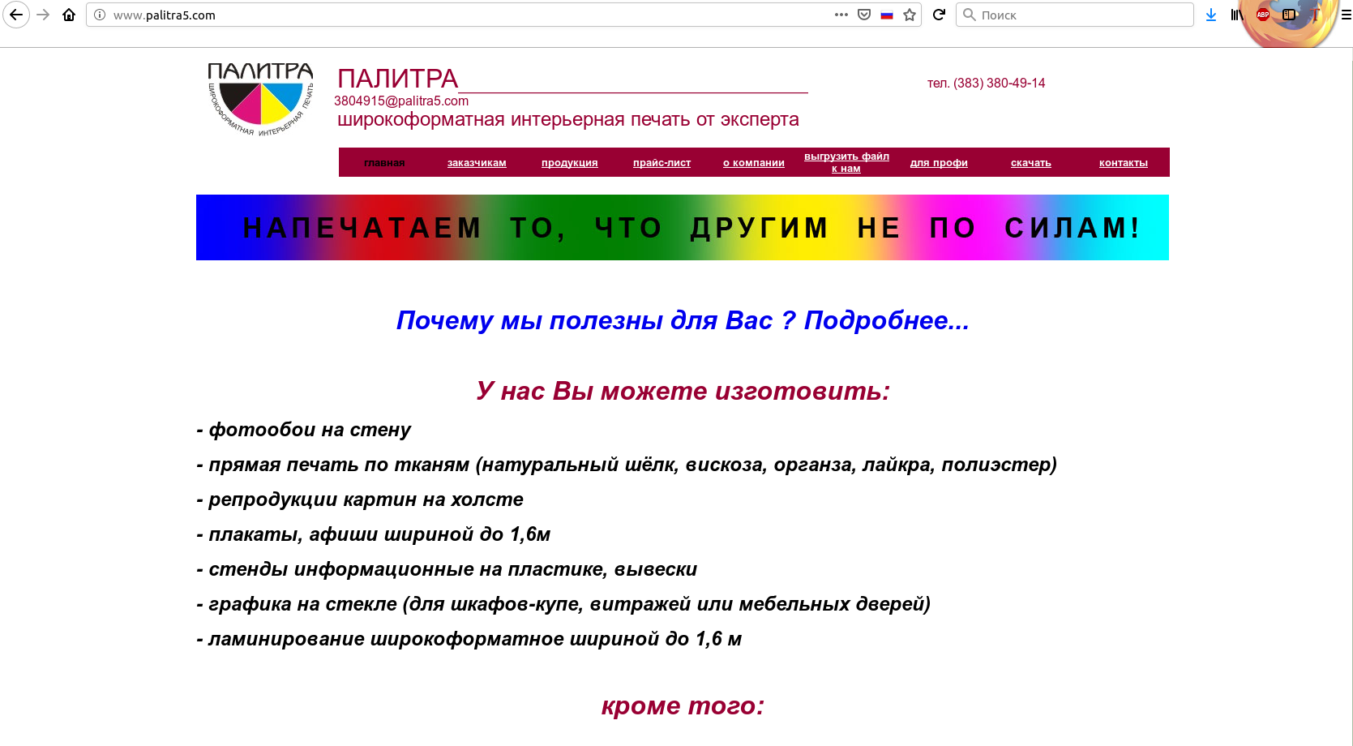Click the line 'графика на стекле'
The width and height of the screenshot is (1353, 746).
pos(563,604)
